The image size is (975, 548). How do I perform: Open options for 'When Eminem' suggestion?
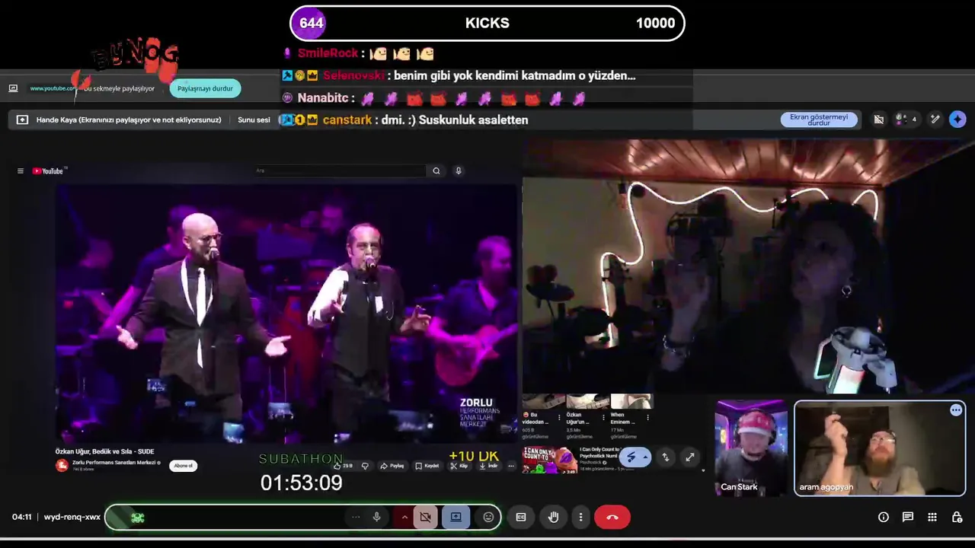647,417
